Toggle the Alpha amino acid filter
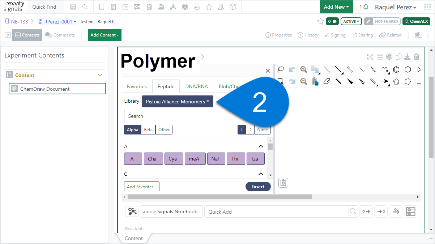Screen dimensions: 435x244 (x=133, y=130)
